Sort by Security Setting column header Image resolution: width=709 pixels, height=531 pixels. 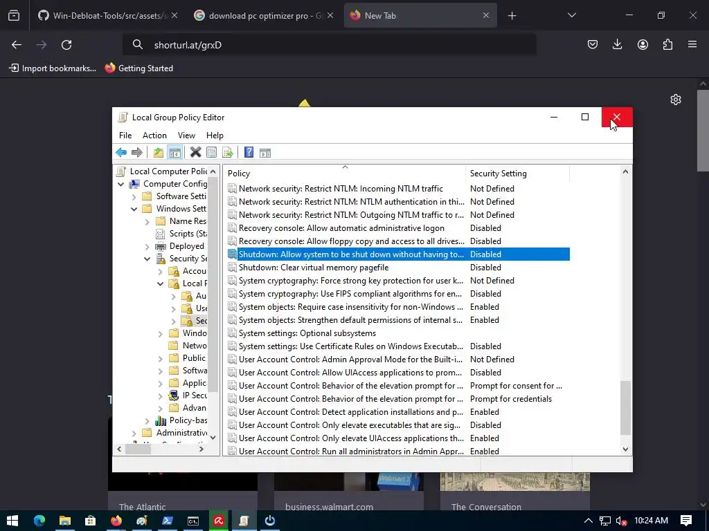click(x=517, y=174)
